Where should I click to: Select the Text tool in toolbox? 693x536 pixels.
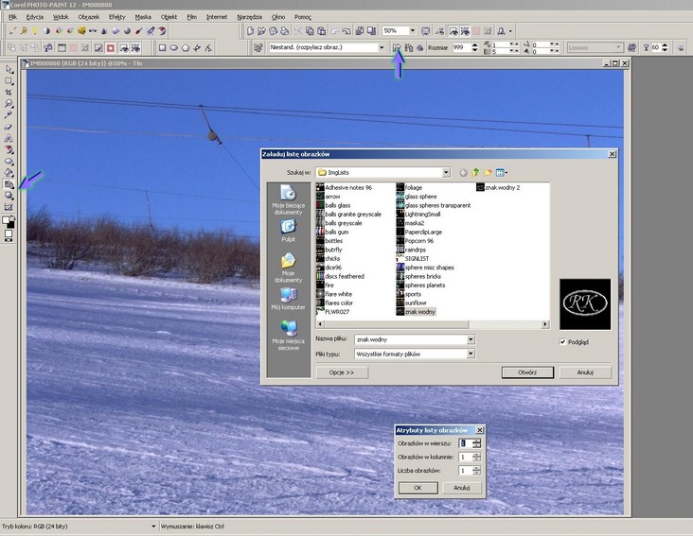tap(9, 138)
